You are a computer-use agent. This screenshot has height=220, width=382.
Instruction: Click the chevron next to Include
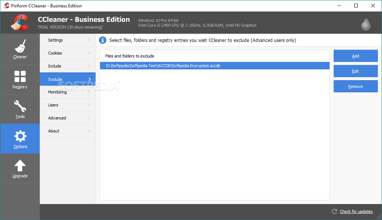point(89,66)
